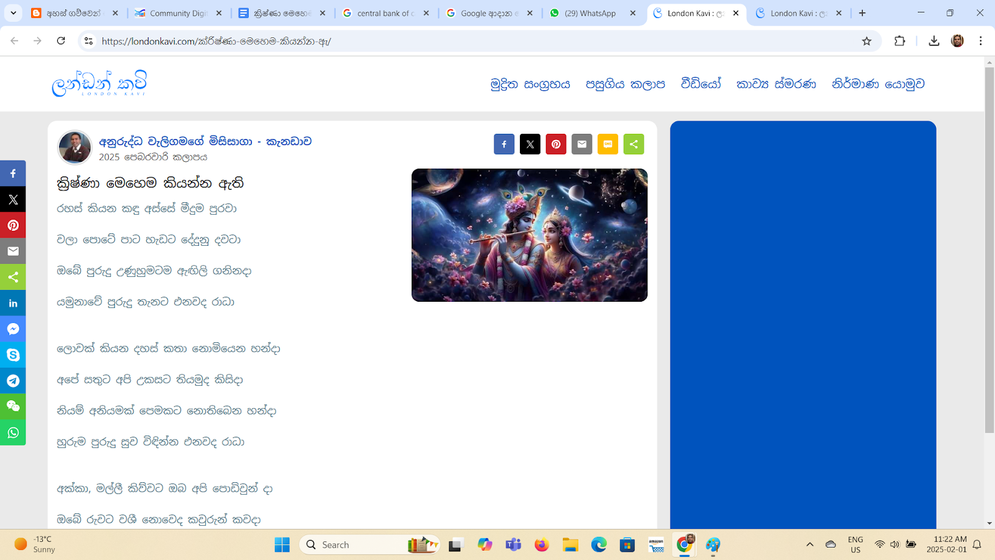Share via WeChat from the left sidebar
Image resolution: width=995 pixels, height=560 pixels.
point(12,407)
